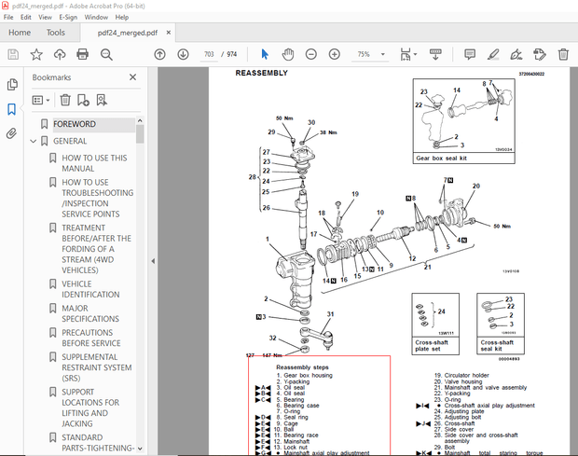
Task: Switch to the Tools tab
Action: tap(56, 33)
